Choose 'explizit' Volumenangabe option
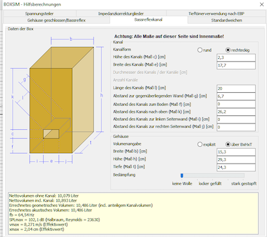Image resolution: width=267 pixels, height=237 pixels. point(200,144)
